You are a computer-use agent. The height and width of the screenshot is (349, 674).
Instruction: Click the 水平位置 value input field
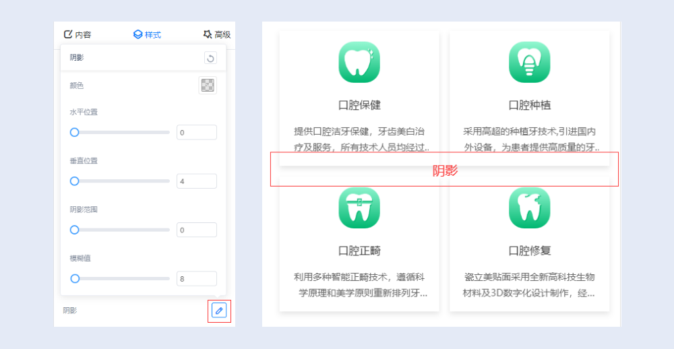196,133
